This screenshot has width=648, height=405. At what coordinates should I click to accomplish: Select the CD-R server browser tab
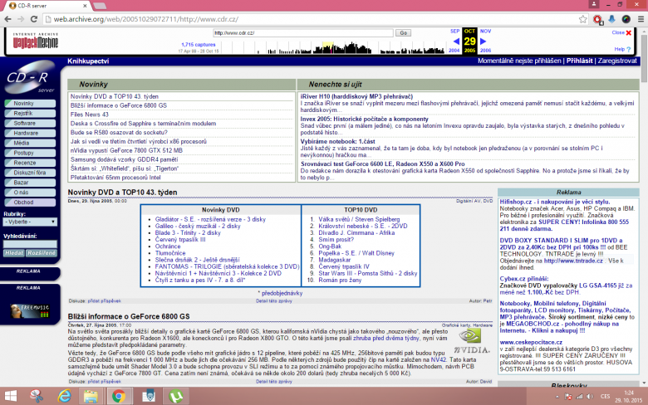(47, 6)
